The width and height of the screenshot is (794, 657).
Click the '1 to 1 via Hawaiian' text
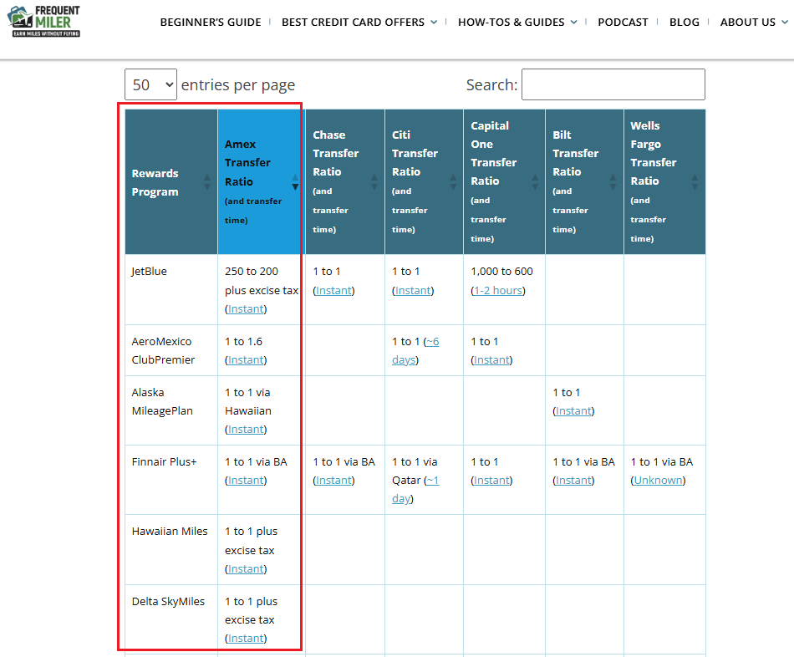[248, 402]
